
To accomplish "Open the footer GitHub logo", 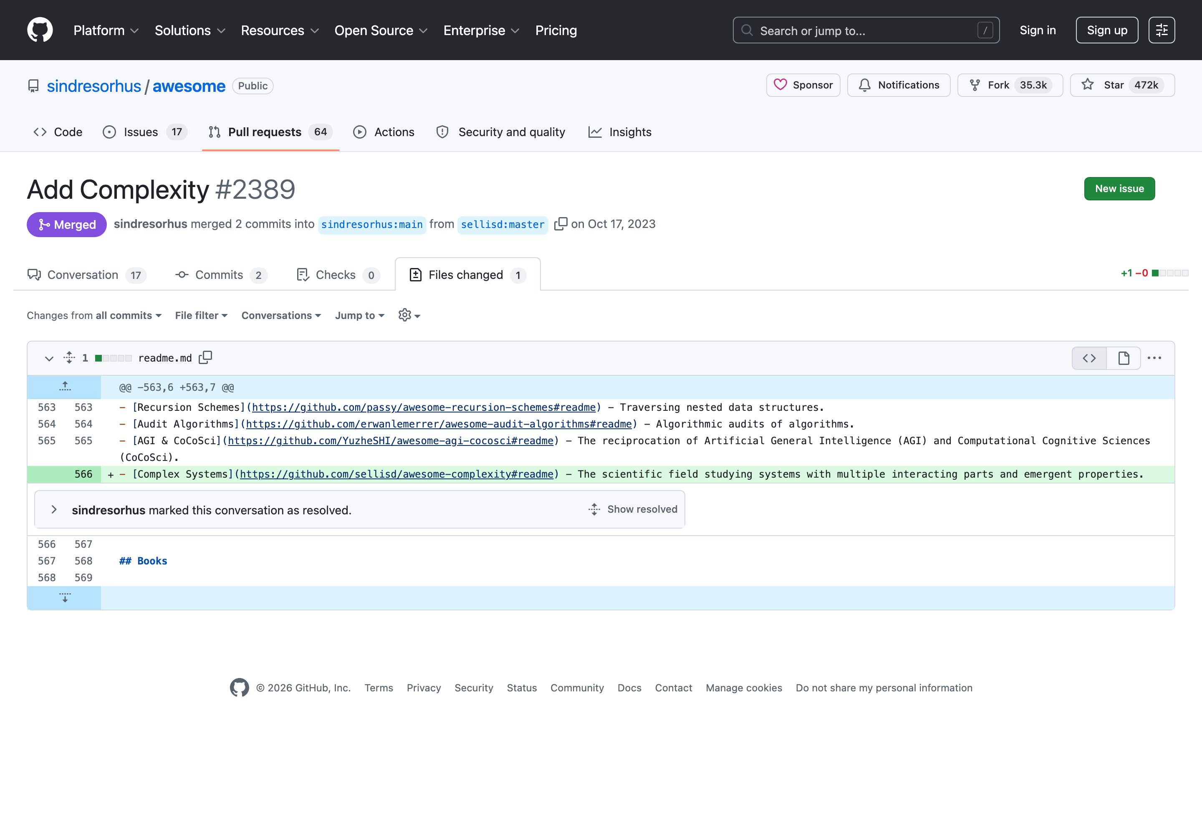I will [x=239, y=688].
